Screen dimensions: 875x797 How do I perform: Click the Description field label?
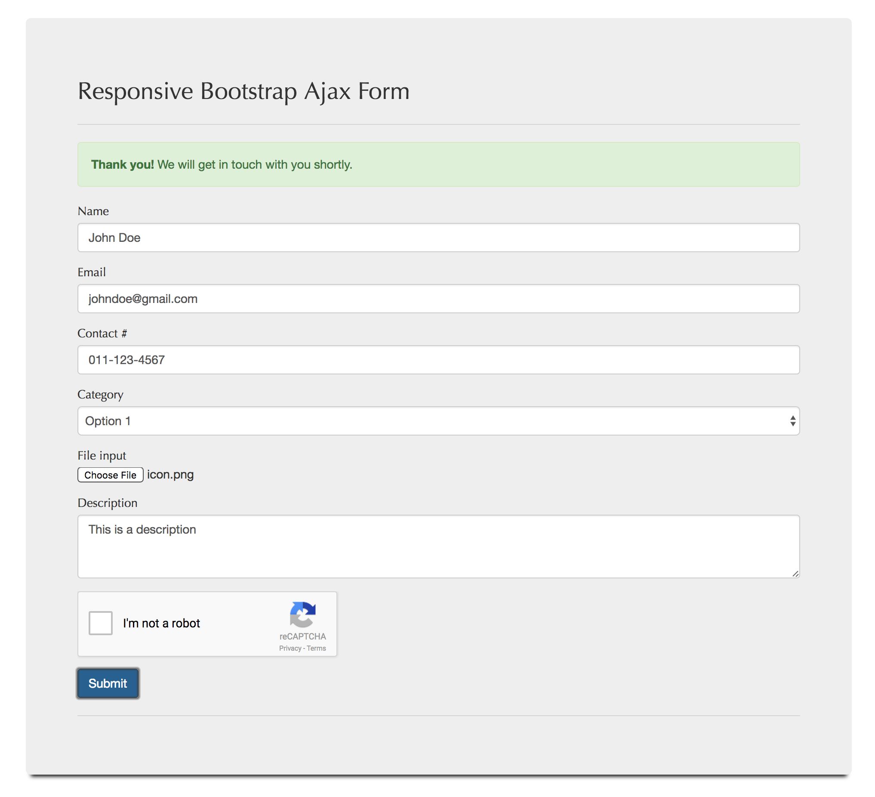107,503
